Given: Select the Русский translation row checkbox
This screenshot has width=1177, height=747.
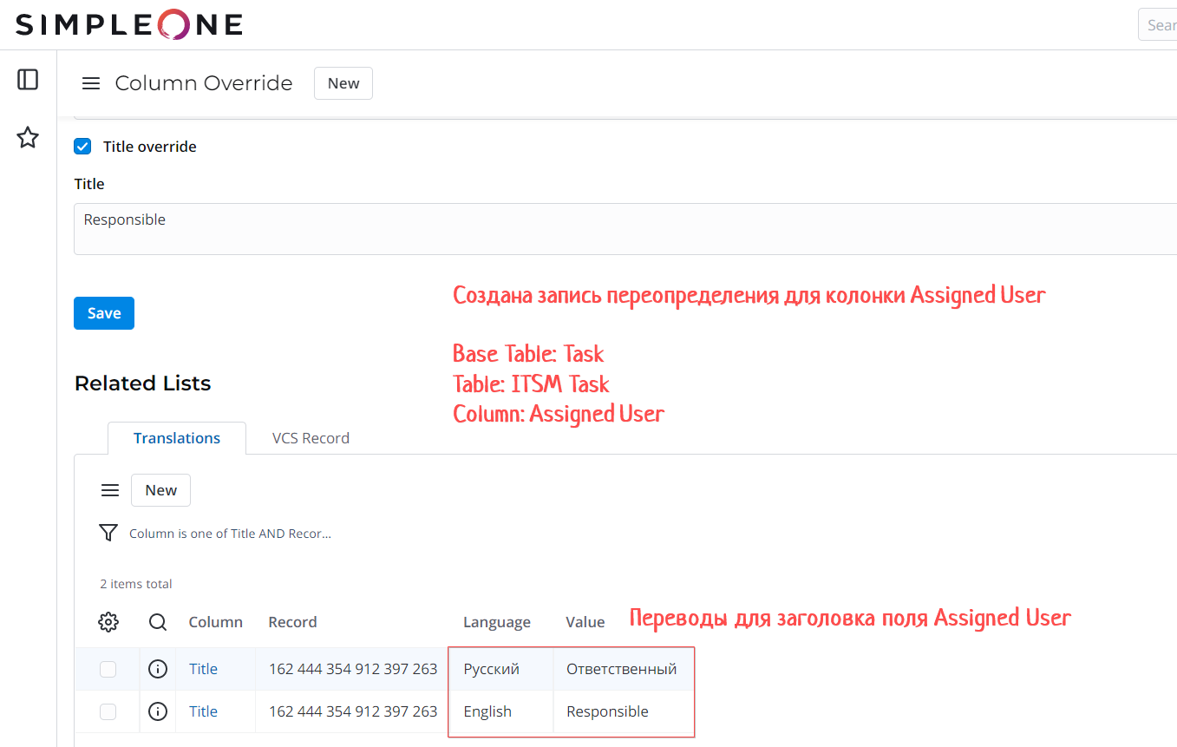Looking at the screenshot, I should pos(108,669).
